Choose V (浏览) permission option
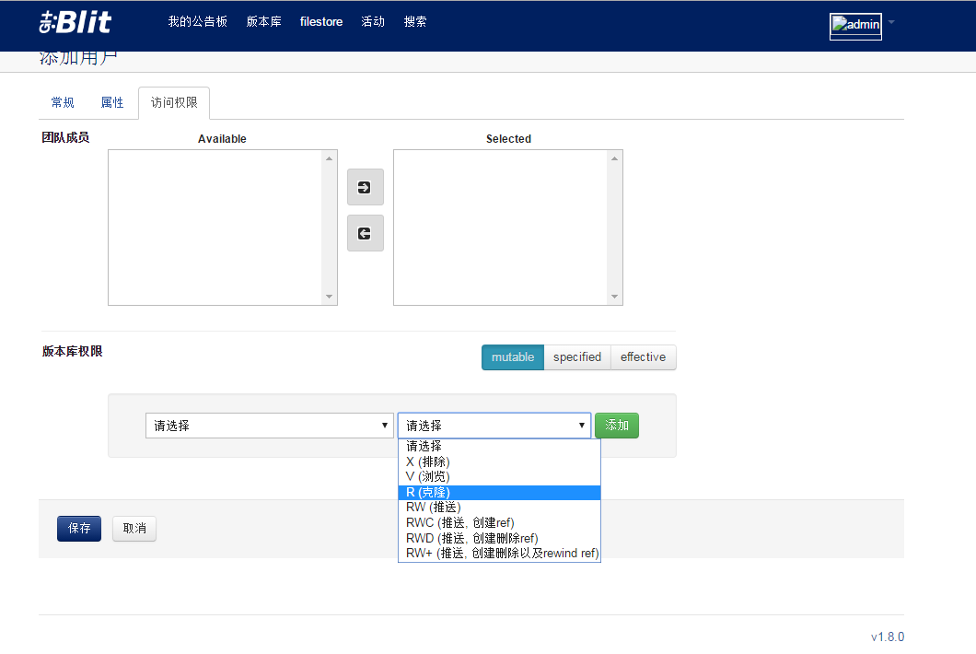 tap(499, 476)
